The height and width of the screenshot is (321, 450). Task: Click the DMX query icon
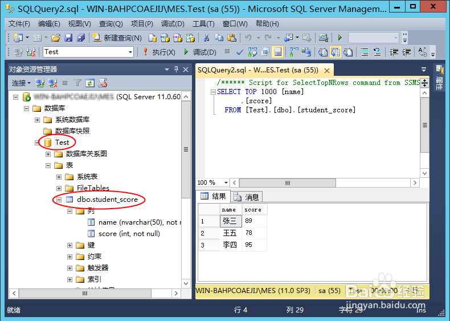178,38
